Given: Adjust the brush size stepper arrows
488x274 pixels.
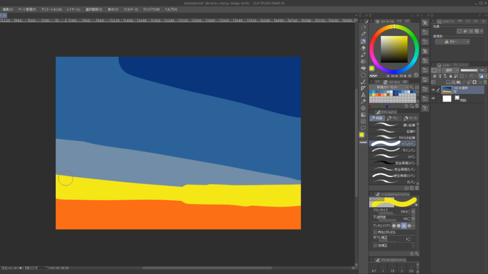Looking at the screenshot, I should coord(409,212).
